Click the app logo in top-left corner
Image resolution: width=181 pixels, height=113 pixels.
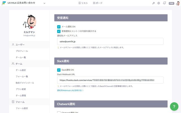point(4,3)
